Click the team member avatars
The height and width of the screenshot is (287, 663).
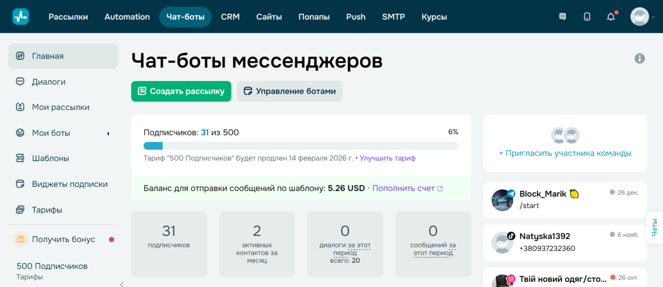click(565, 135)
